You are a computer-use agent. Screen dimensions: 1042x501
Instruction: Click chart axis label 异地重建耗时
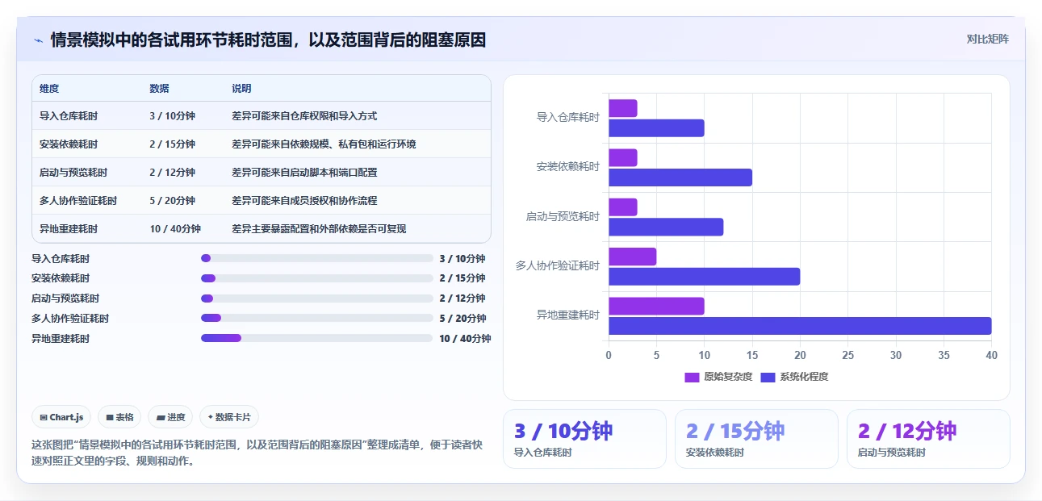tap(568, 315)
